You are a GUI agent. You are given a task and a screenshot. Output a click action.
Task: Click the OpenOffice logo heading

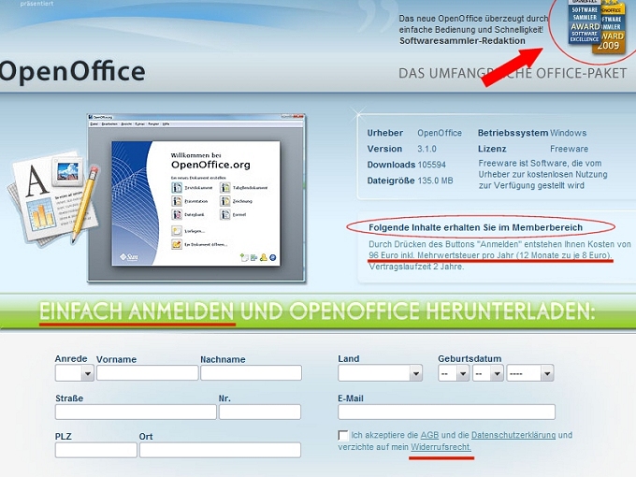[72, 72]
